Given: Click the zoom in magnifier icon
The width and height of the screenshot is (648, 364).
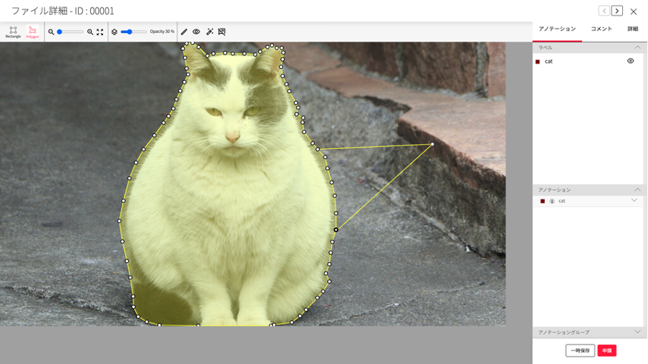Looking at the screenshot, I should pyautogui.click(x=90, y=32).
